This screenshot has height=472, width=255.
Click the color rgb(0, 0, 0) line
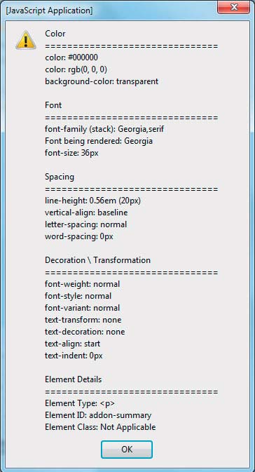coord(76,69)
